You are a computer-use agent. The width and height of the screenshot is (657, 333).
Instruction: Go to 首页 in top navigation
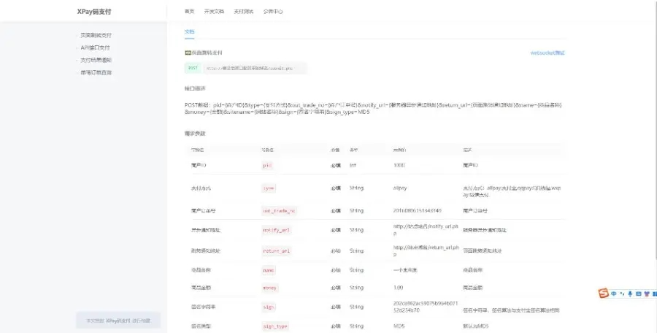click(190, 12)
